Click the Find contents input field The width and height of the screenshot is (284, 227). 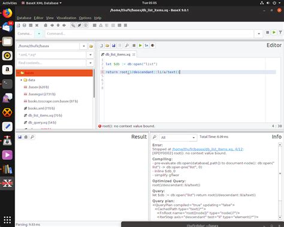click(52, 63)
